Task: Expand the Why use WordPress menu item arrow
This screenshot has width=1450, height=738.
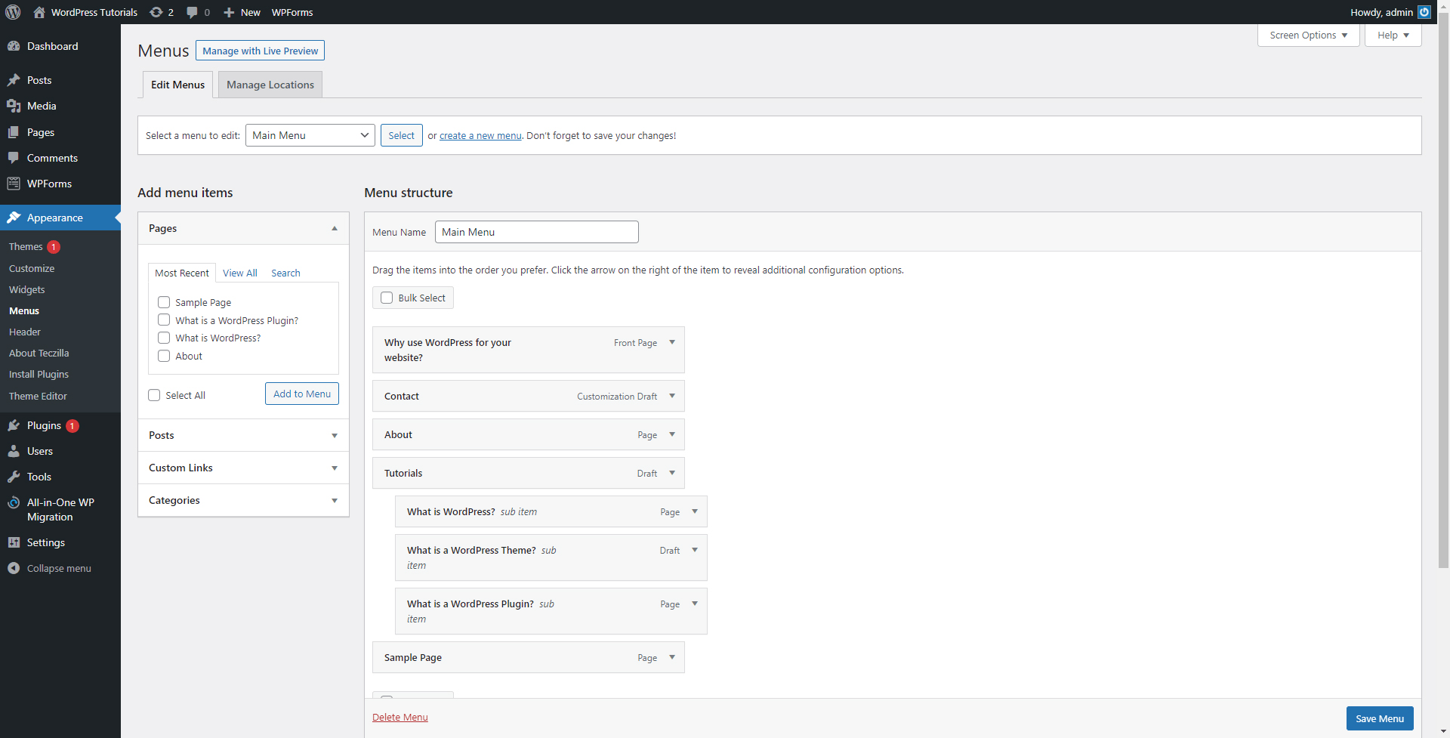Action: (672, 342)
